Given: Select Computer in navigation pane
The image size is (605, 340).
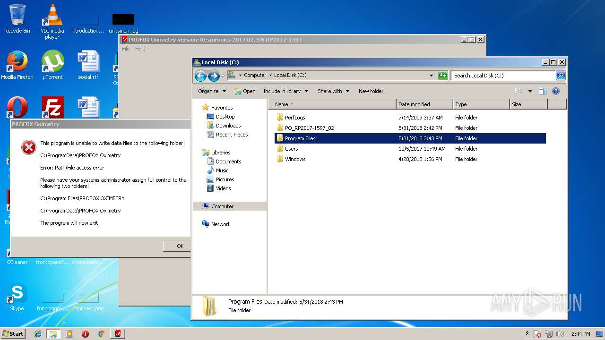Looking at the screenshot, I should [x=230, y=206].
